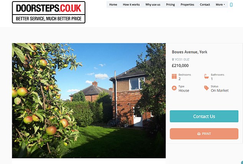
Task: Go to How it works page
Action: tap(131, 5)
